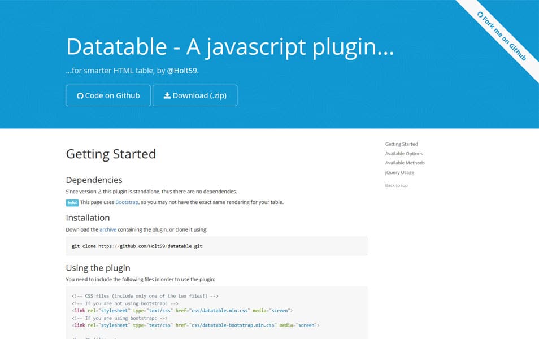Follow the Bootstrap hyperlink

click(x=127, y=202)
